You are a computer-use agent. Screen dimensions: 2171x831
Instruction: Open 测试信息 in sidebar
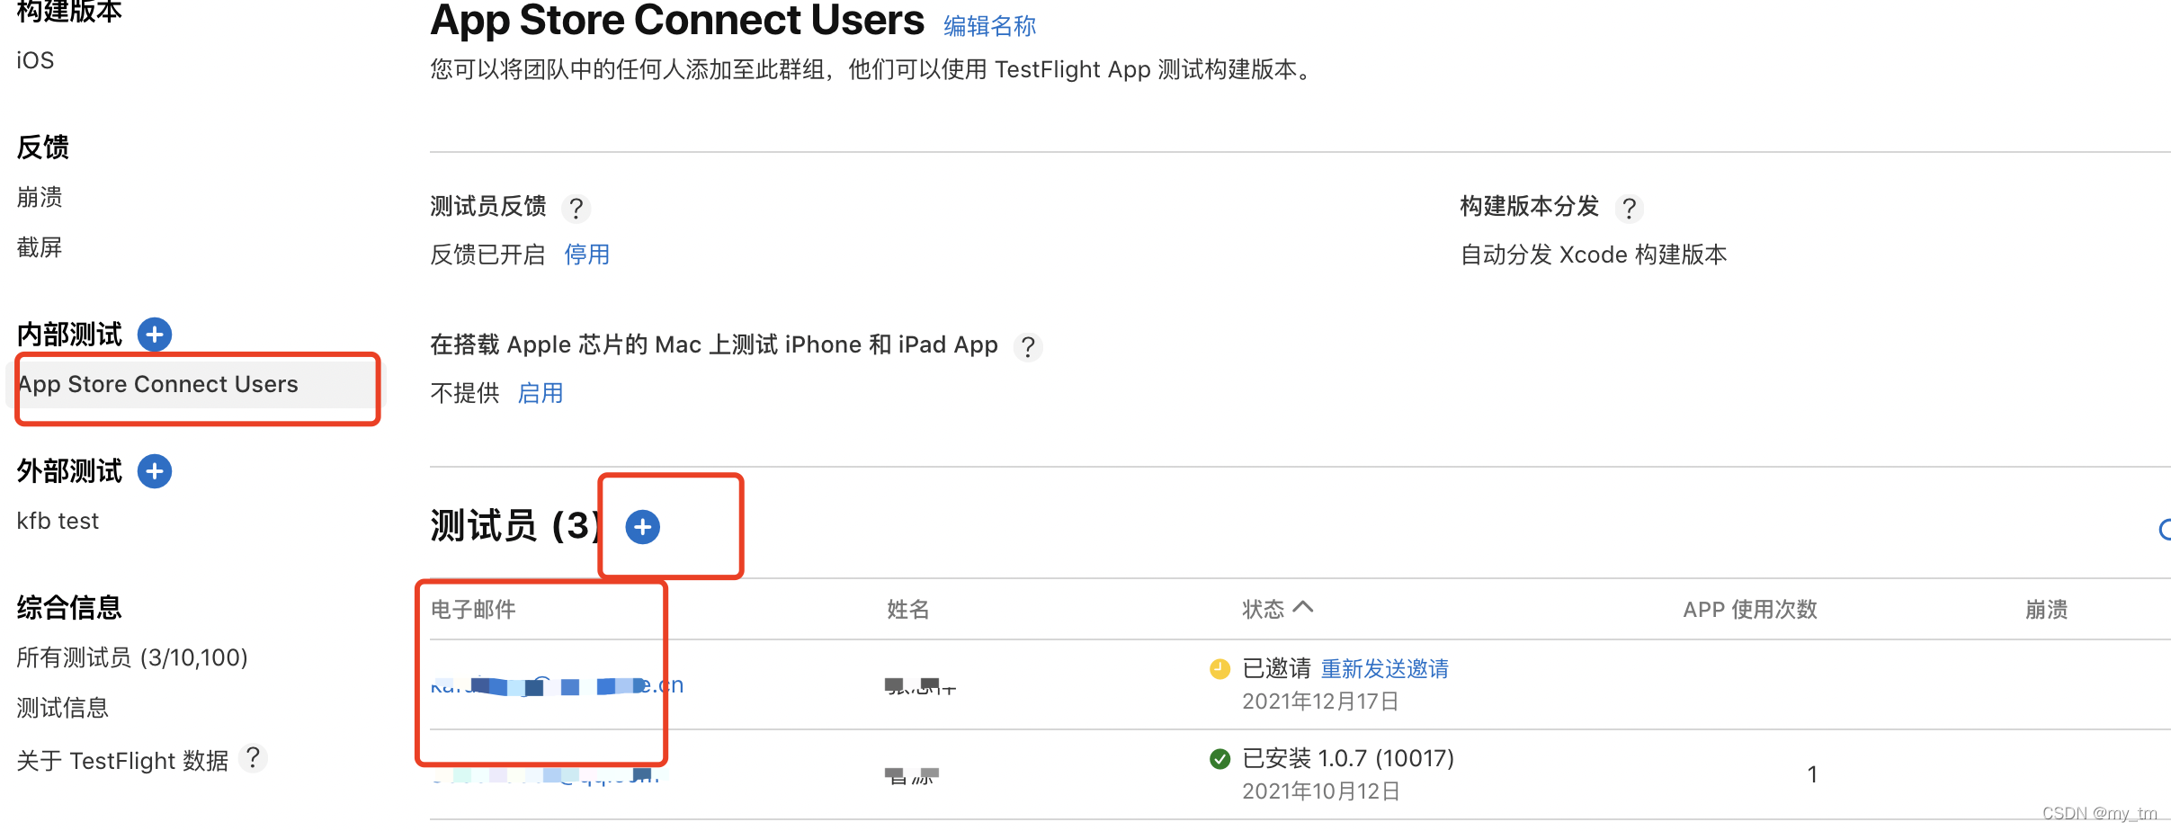tap(62, 708)
